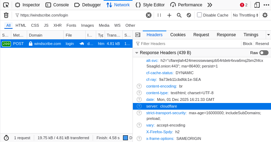Open network settings gear menu
This screenshot has width=271, height=142.
pyautogui.click(x=265, y=15)
